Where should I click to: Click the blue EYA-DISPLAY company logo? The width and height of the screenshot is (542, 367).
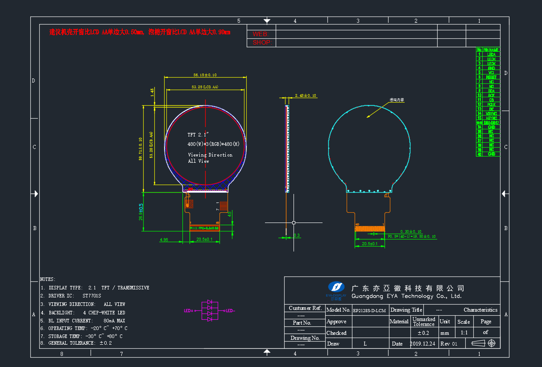[x=336, y=290]
